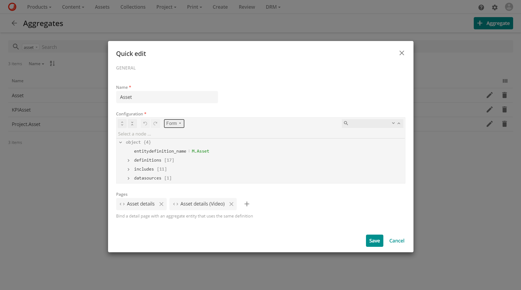
Task: Edit the Project.Asset row
Action: pyautogui.click(x=490, y=124)
